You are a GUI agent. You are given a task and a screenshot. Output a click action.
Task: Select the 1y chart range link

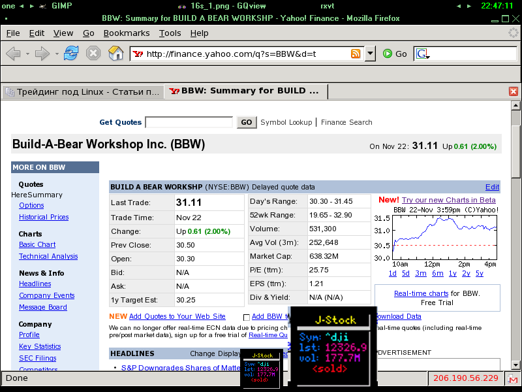tap(452, 273)
